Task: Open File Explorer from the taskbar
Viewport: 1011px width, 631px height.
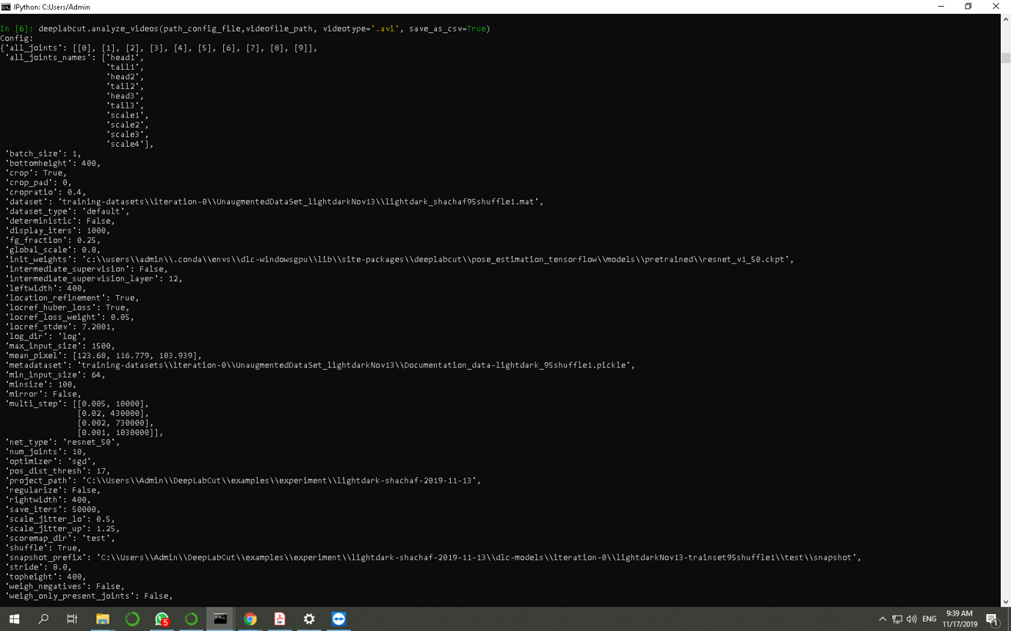Action: pos(102,619)
